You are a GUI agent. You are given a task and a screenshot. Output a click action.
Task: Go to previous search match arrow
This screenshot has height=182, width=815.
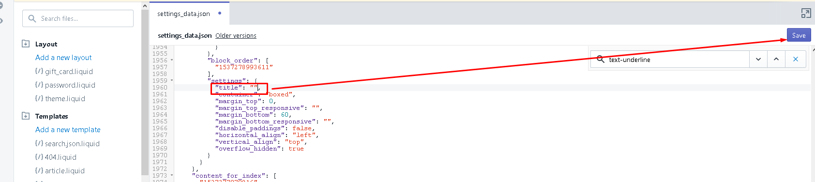[776, 59]
